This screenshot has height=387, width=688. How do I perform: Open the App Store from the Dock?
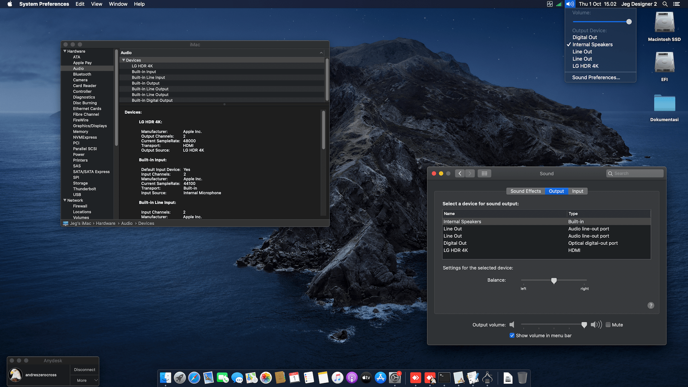coord(381,378)
